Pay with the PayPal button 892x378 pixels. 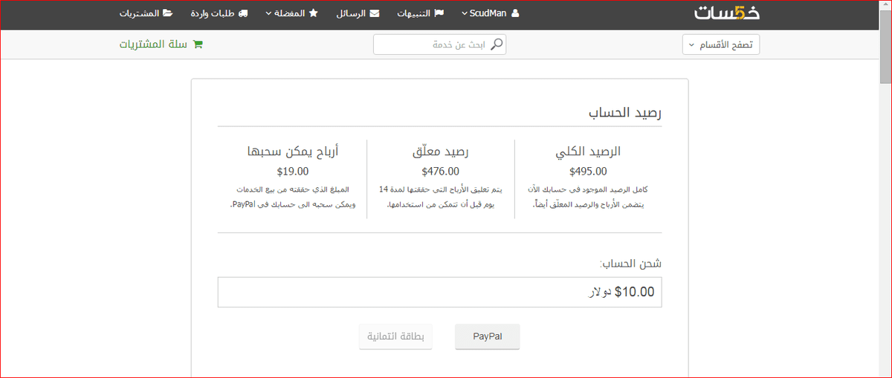coord(488,336)
